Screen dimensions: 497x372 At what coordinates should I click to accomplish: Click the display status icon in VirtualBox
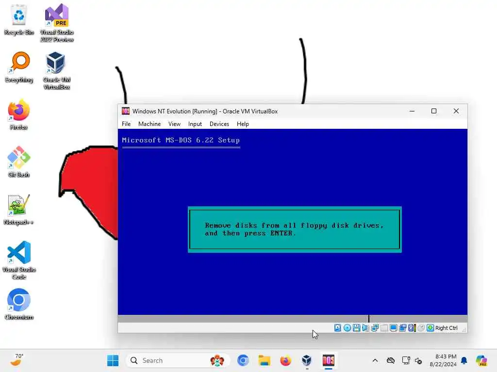pyautogui.click(x=393, y=328)
